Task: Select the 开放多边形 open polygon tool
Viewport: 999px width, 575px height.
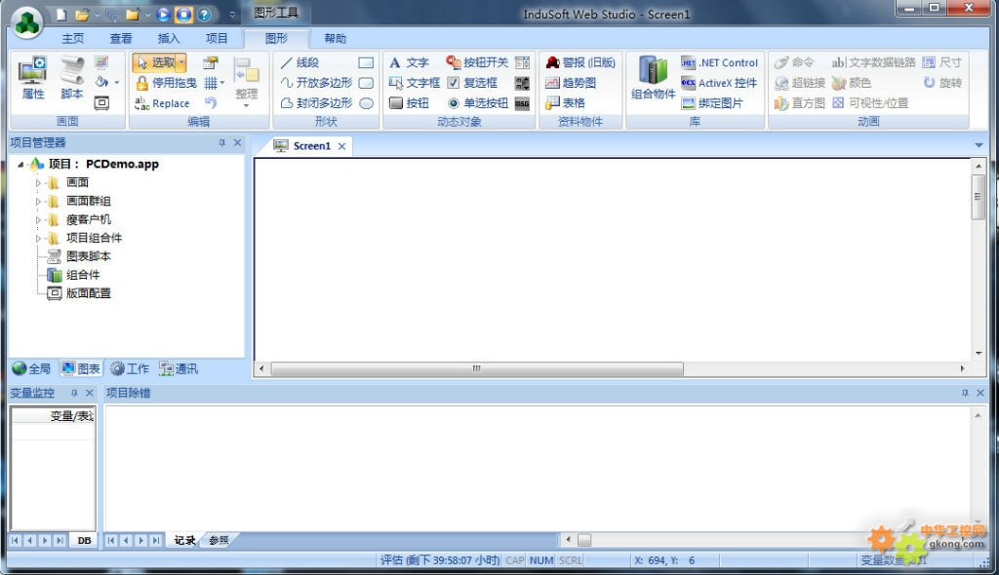Action: [x=316, y=83]
